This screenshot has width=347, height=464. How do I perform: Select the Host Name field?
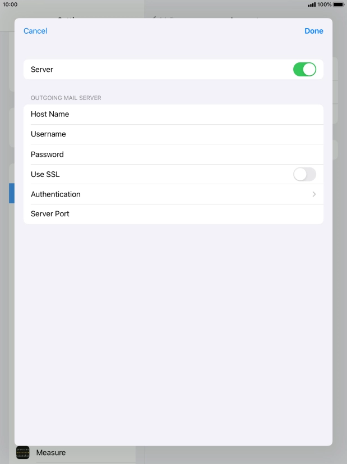pos(173,114)
